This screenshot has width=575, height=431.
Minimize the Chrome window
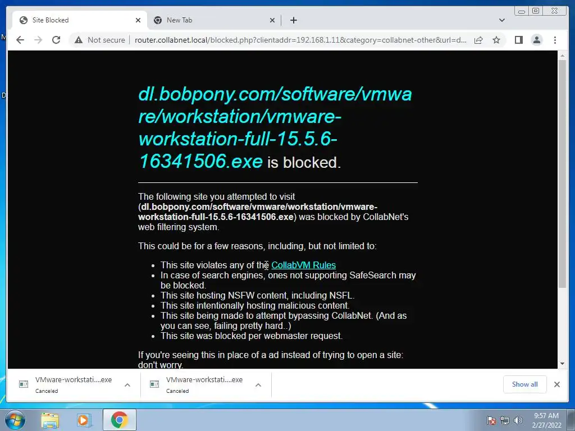(x=522, y=11)
